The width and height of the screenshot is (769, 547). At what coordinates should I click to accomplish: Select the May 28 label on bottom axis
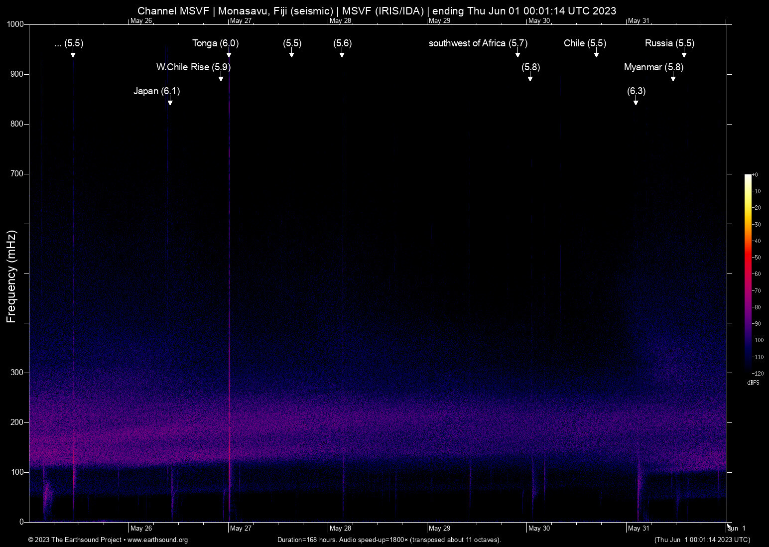click(339, 528)
